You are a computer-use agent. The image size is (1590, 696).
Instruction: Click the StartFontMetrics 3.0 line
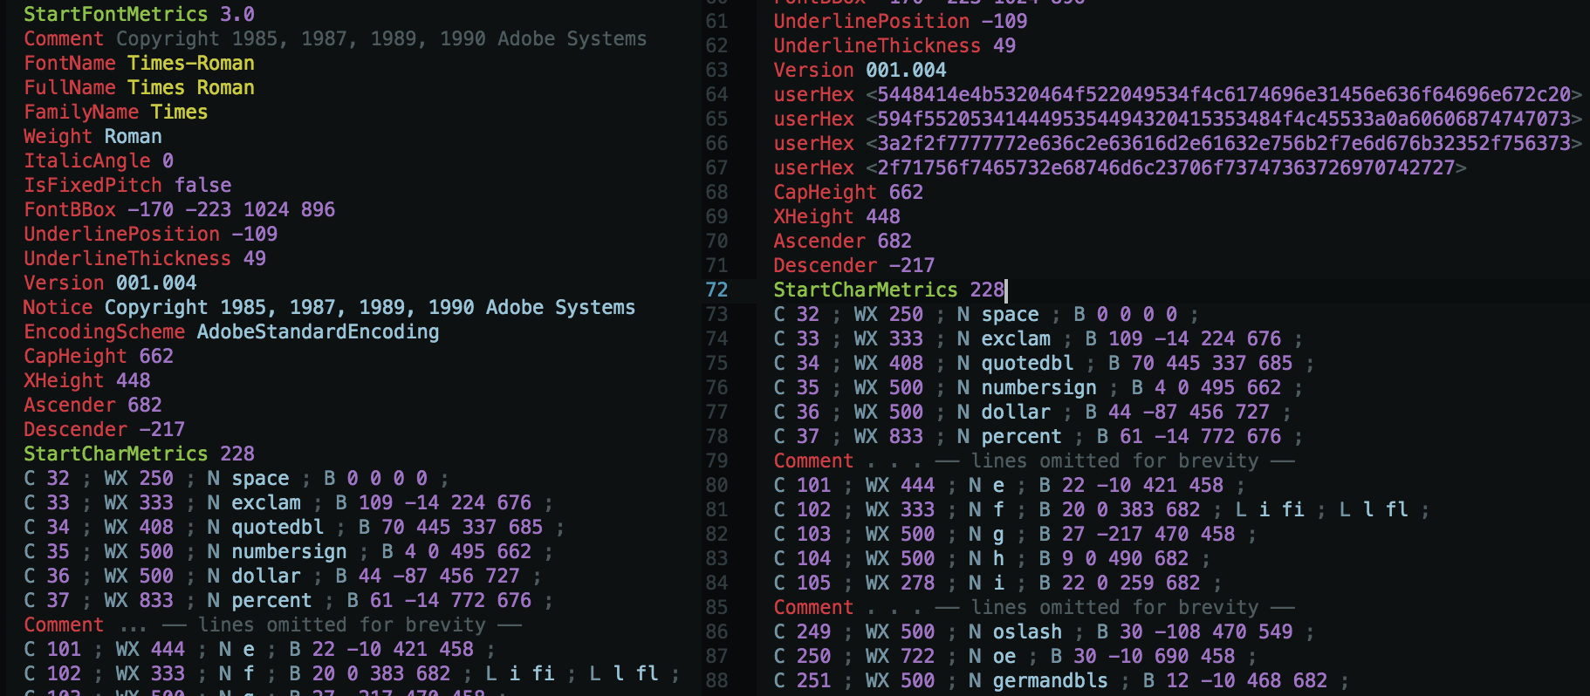pyautogui.click(x=139, y=14)
